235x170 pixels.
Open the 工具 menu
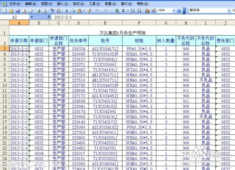pyautogui.click(x=94, y=4)
